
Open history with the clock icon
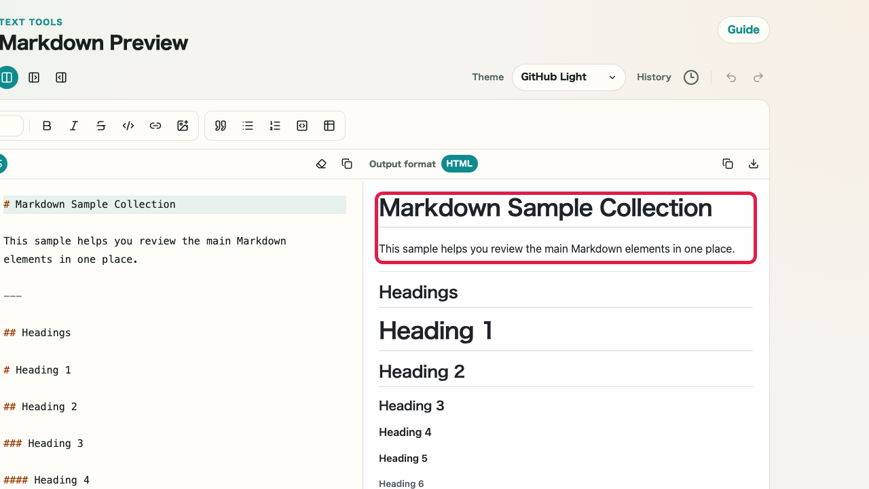coord(691,77)
